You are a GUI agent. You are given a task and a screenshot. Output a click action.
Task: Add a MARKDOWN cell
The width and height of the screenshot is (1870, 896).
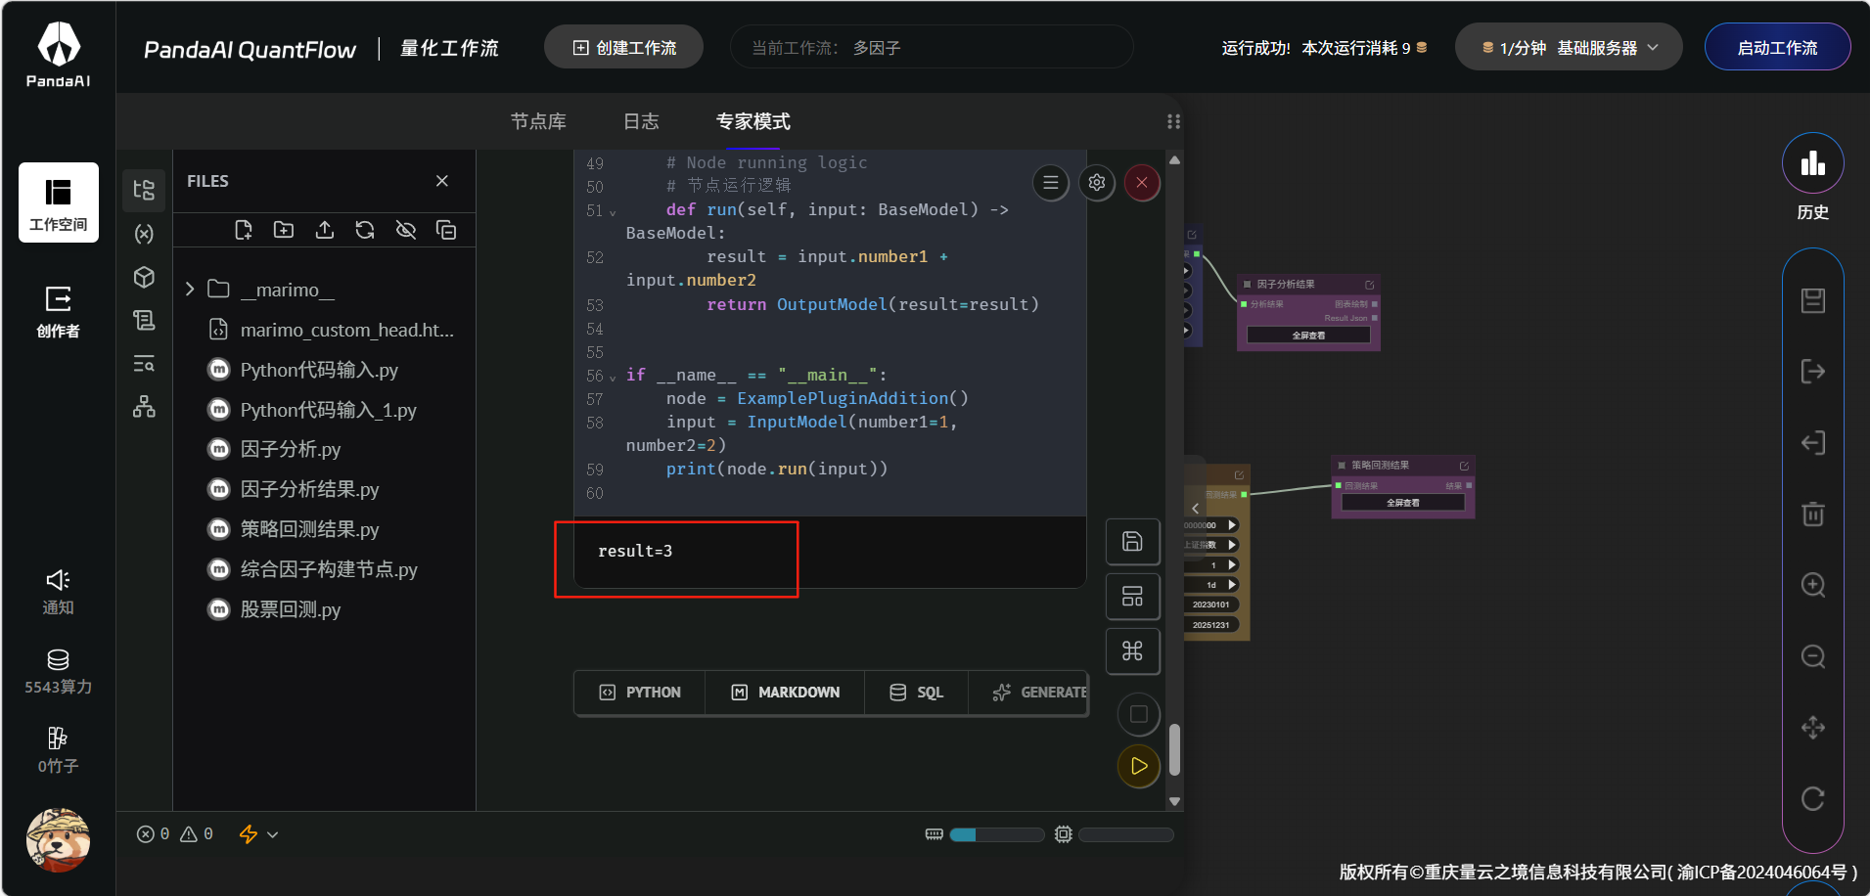(x=786, y=693)
